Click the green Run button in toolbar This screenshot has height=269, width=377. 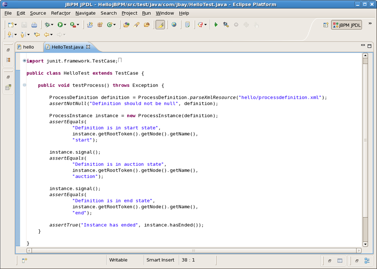(x=60, y=25)
